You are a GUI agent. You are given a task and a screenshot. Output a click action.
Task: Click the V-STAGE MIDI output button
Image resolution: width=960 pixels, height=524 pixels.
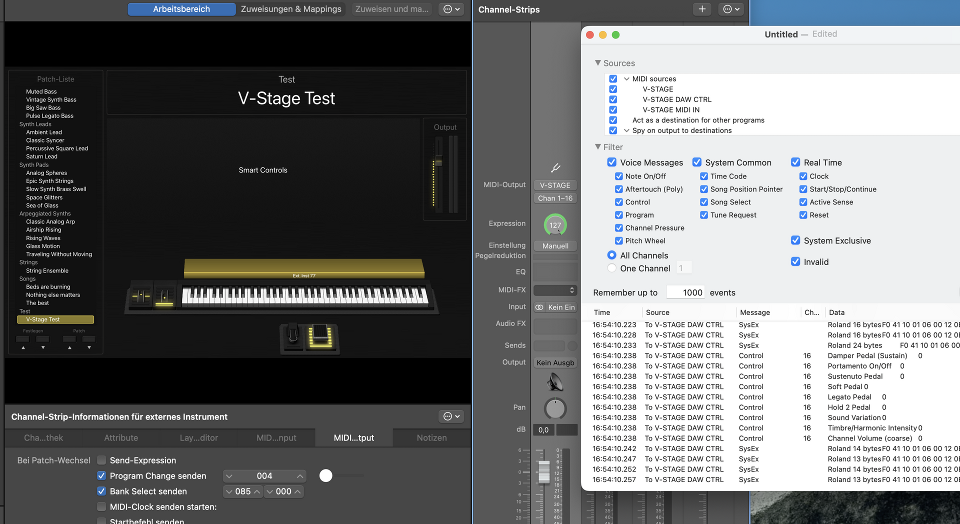coord(555,185)
